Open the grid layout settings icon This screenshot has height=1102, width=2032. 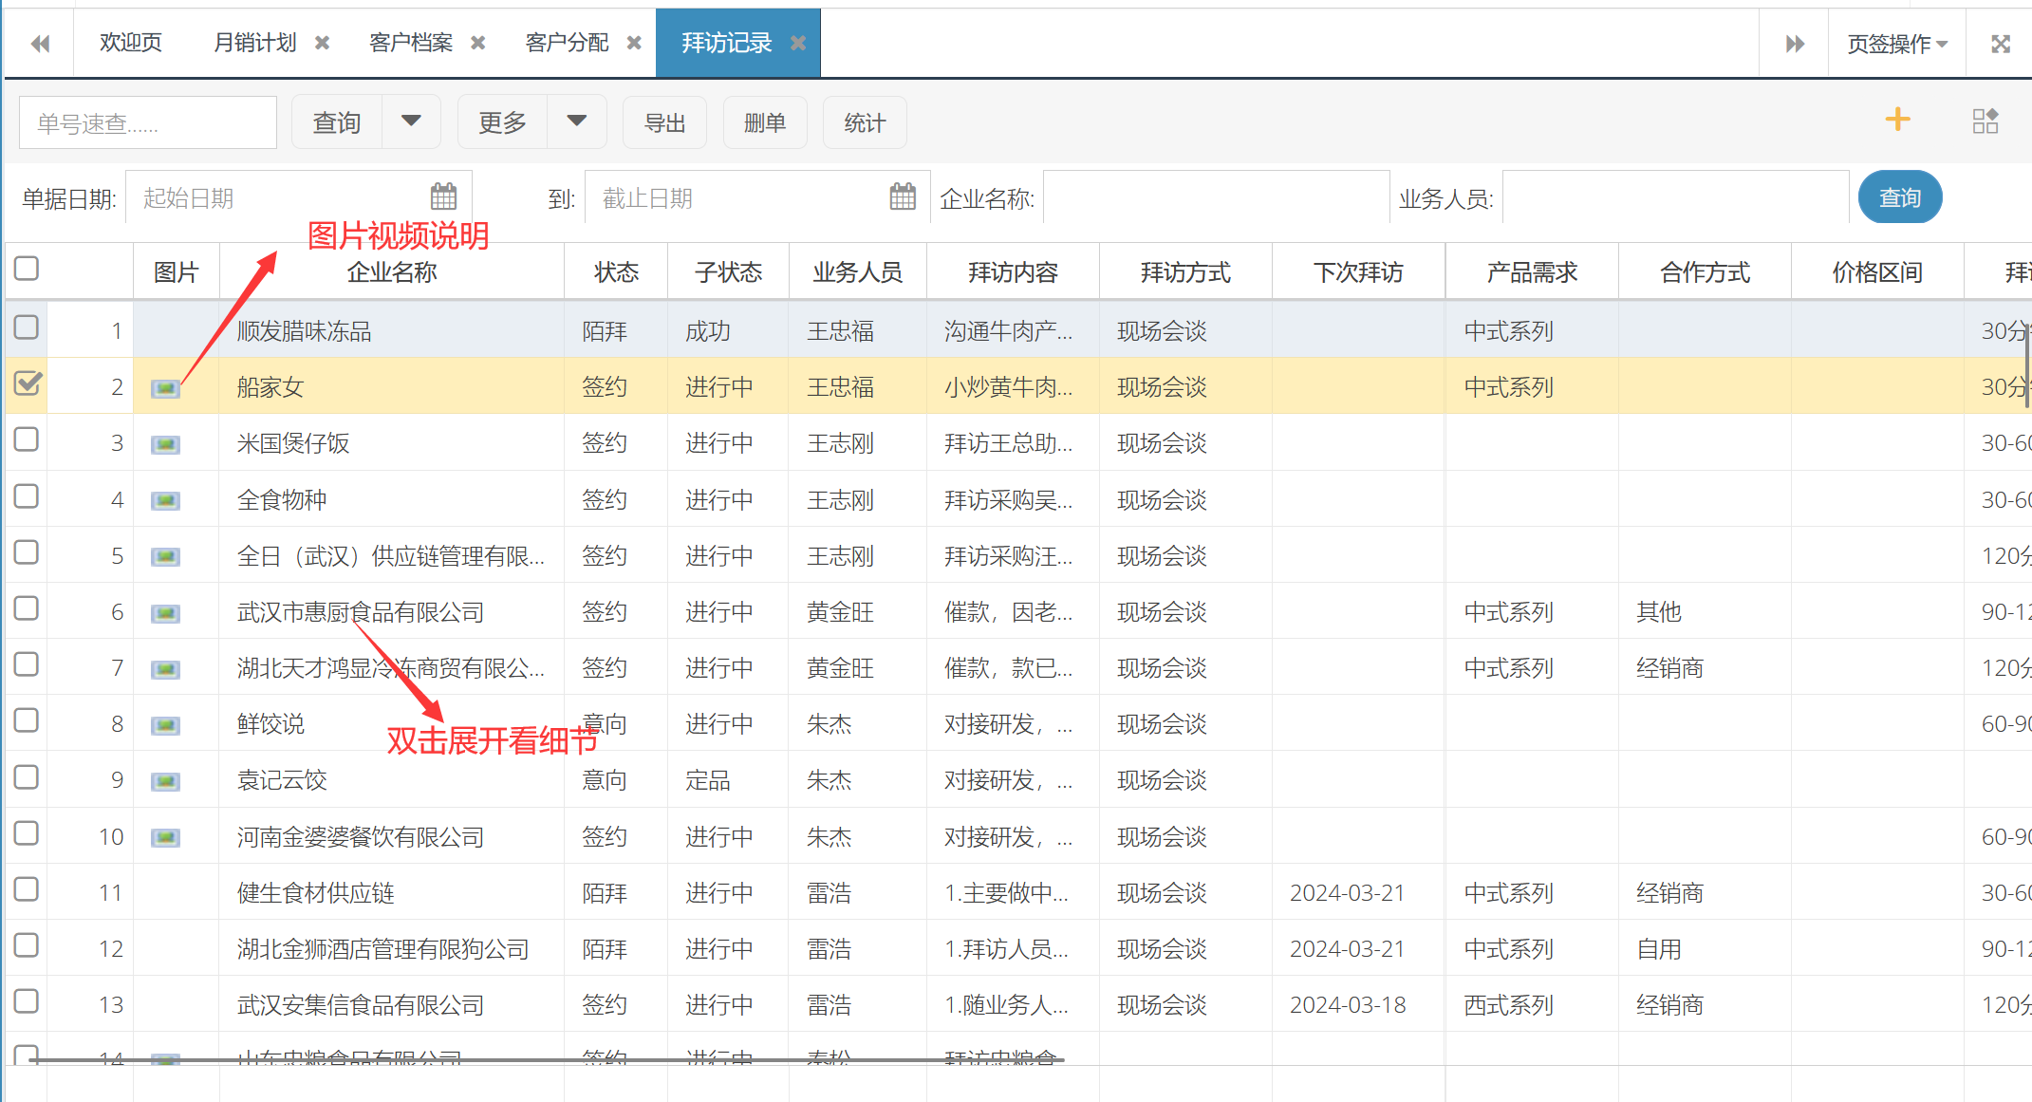pyautogui.click(x=1985, y=121)
